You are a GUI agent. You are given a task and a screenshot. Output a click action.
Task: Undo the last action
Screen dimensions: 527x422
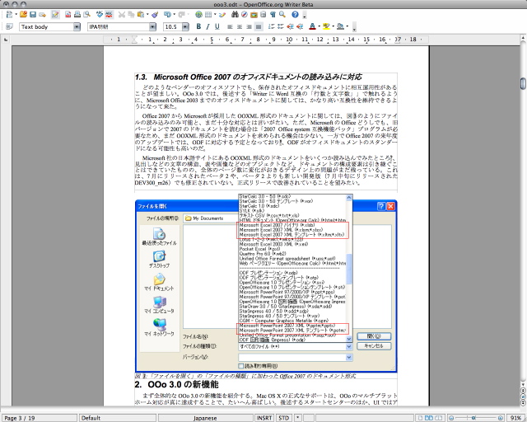167,15
